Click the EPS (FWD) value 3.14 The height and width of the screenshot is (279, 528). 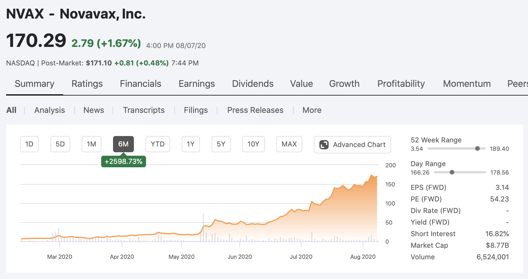502,187
